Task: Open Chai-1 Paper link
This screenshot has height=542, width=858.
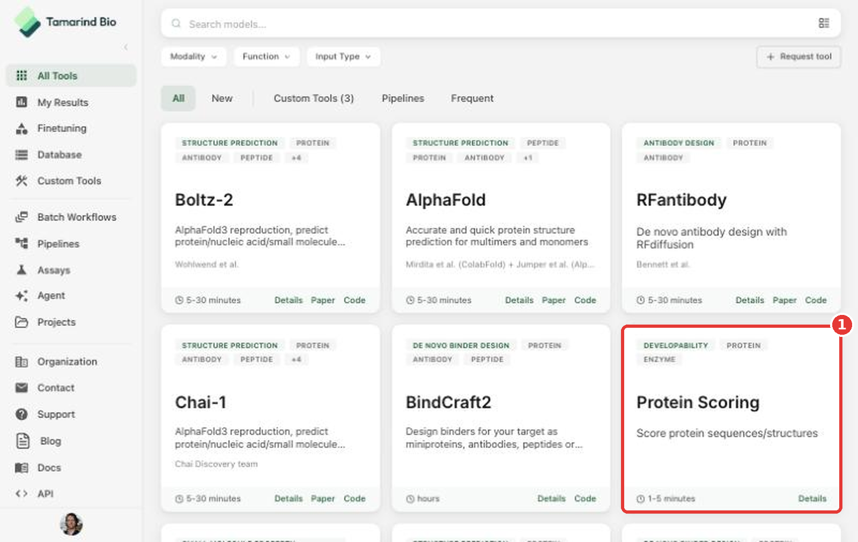Action: (323, 499)
